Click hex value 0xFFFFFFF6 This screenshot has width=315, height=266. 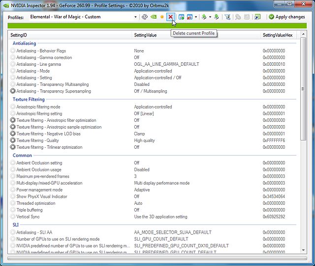274,140
